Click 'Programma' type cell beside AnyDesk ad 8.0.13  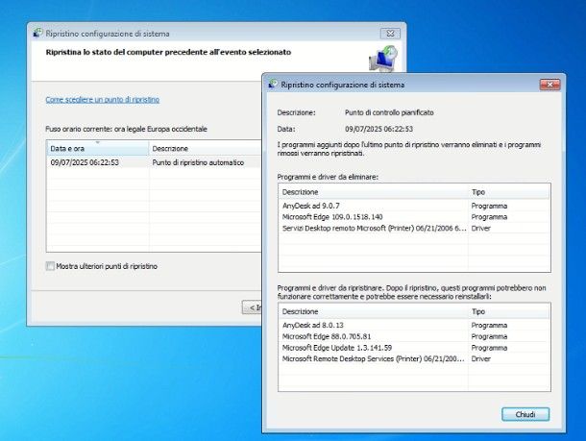coord(489,325)
